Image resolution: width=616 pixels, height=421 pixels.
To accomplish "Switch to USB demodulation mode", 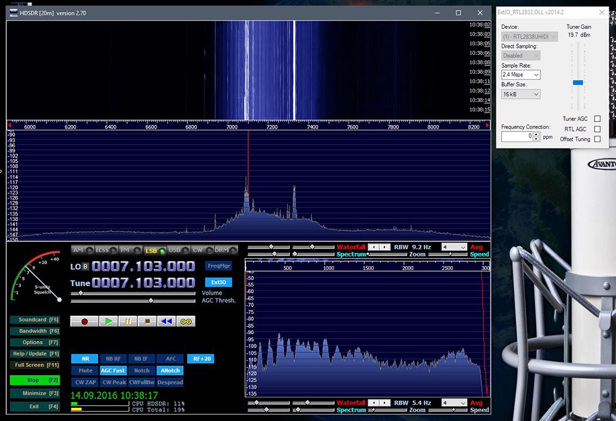I will click(177, 250).
